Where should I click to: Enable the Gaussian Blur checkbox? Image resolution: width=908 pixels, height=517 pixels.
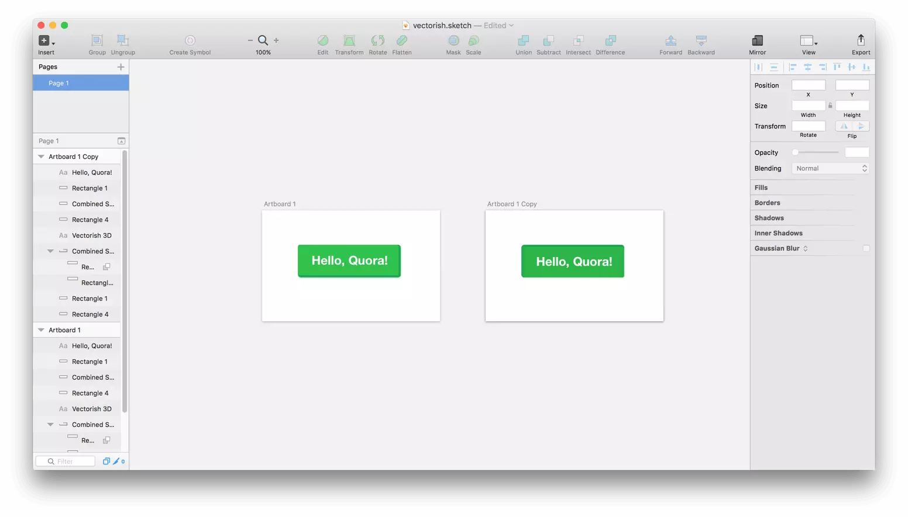point(866,248)
